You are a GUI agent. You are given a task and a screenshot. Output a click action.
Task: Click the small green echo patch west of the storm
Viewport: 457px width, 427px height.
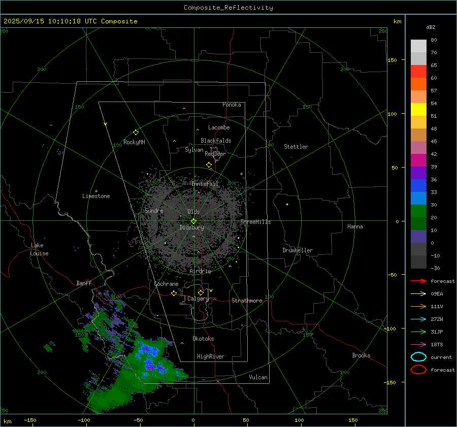coord(49,347)
